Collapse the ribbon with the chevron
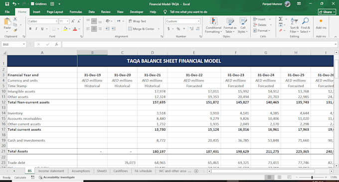 coord(336,37)
